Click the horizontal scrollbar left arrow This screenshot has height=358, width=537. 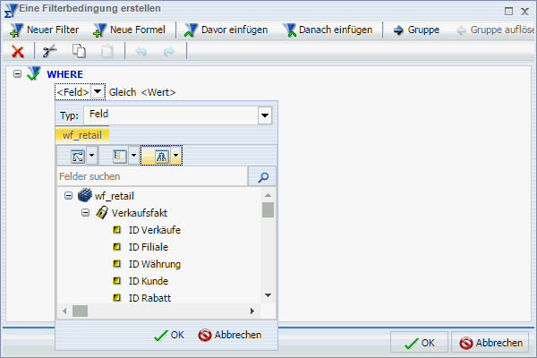click(x=64, y=311)
